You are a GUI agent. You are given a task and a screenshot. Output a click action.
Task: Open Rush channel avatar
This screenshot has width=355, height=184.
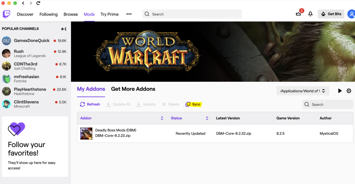6,53
